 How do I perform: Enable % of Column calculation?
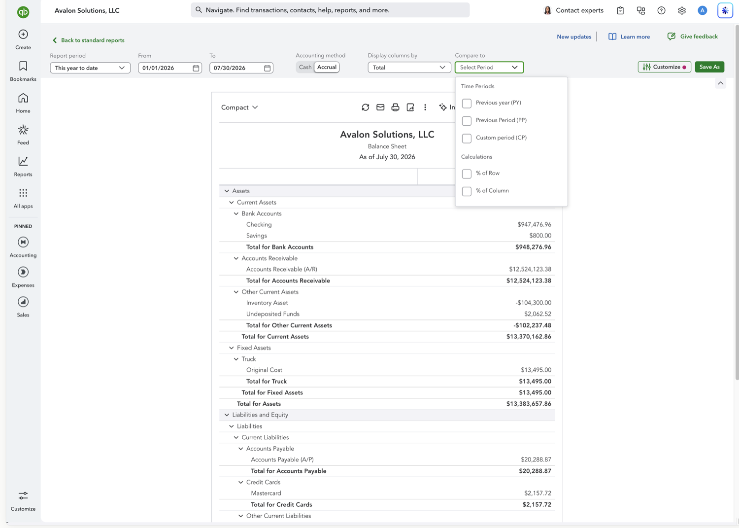[x=467, y=191]
